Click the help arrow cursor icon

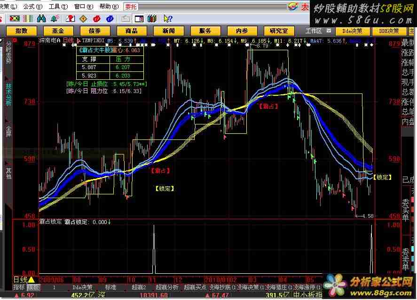point(167,18)
